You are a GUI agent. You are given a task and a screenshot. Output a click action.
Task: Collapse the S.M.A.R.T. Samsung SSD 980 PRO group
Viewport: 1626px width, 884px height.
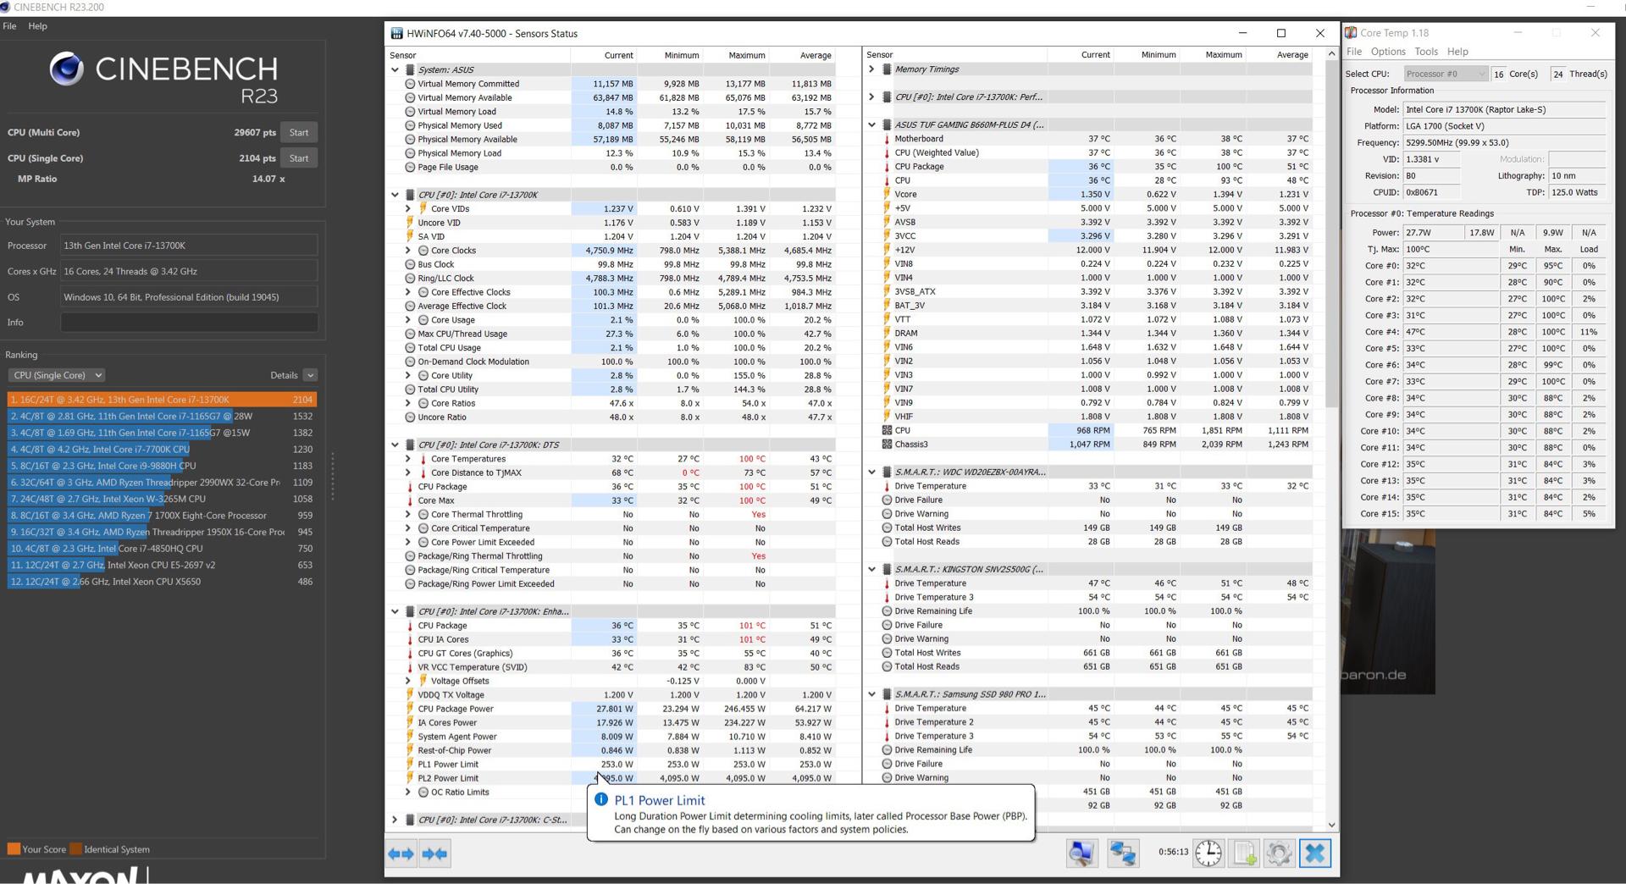[x=871, y=694]
